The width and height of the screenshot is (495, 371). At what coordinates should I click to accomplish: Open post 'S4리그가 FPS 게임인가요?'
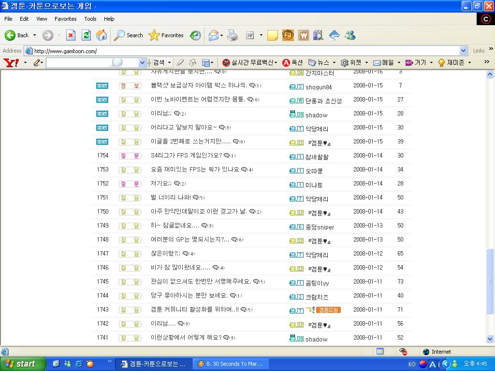(x=186, y=156)
